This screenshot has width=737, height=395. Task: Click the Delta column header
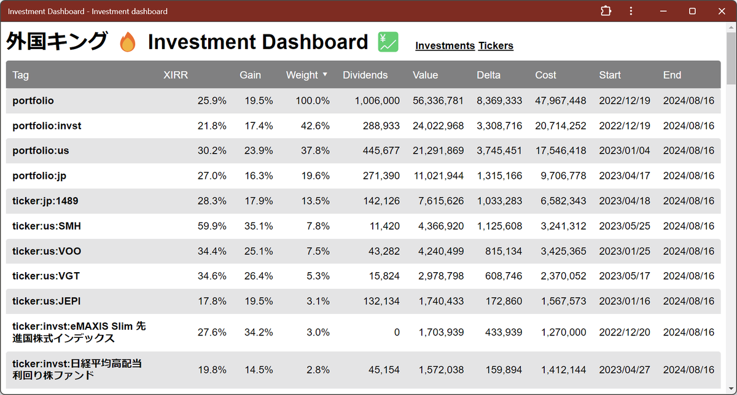[488, 75]
